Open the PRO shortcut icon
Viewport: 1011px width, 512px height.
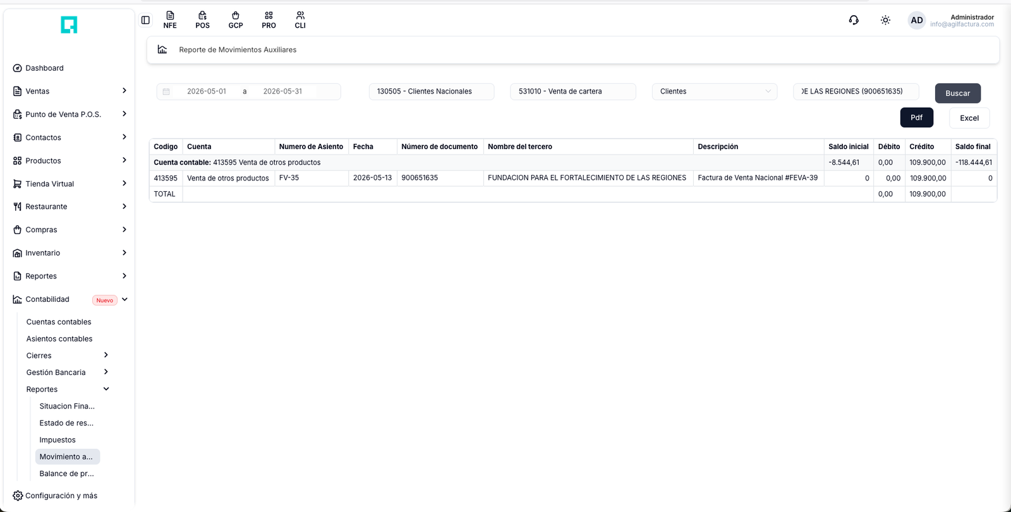point(269,20)
